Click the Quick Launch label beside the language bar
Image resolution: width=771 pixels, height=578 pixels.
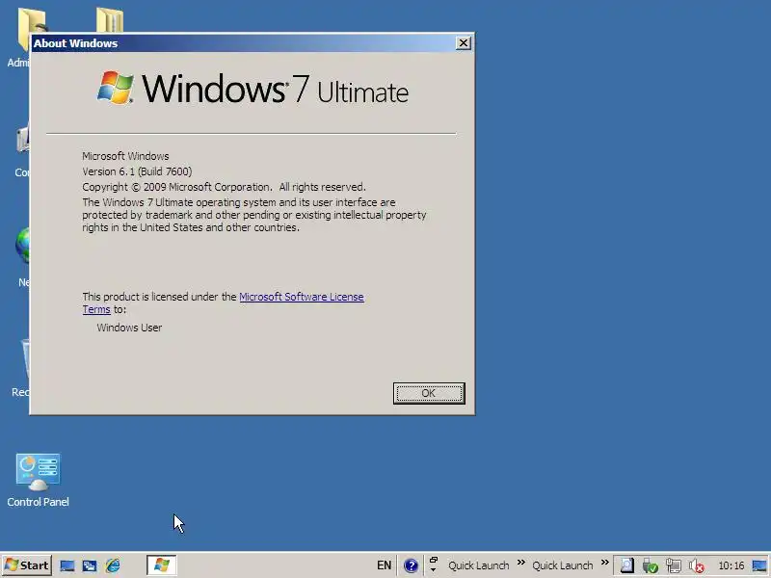click(478, 565)
